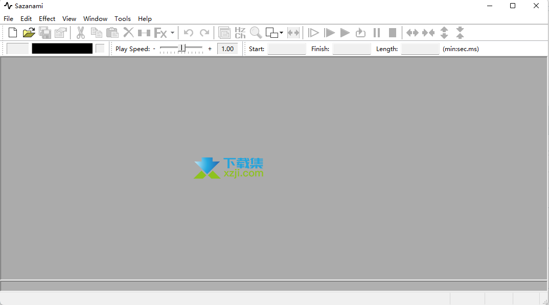Click the New file icon
549x305 pixels.
click(13, 33)
